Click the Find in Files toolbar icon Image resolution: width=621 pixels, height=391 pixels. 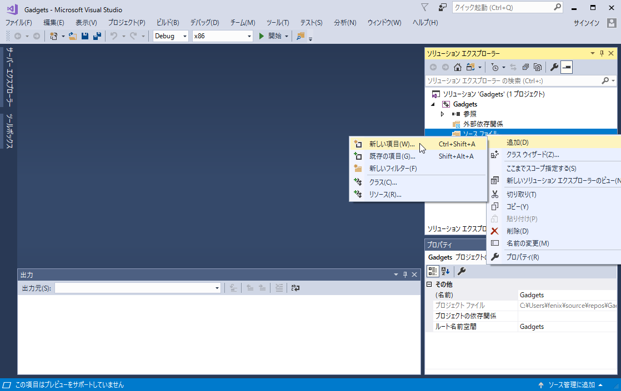(x=301, y=36)
